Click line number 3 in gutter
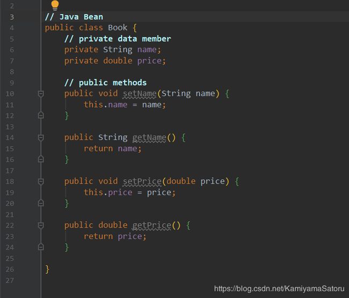349x298 pixels. pyautogui.click(x=12, y=17)
